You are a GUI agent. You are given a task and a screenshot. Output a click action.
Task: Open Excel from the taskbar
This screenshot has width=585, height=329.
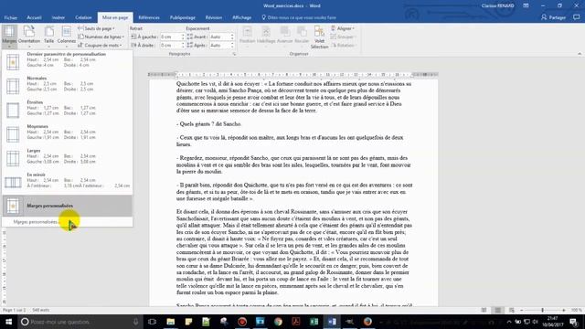(314, 322)
